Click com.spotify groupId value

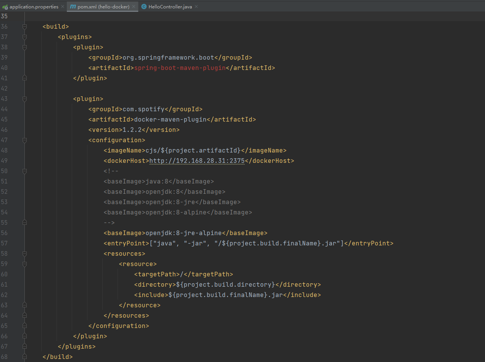[144, 109]
